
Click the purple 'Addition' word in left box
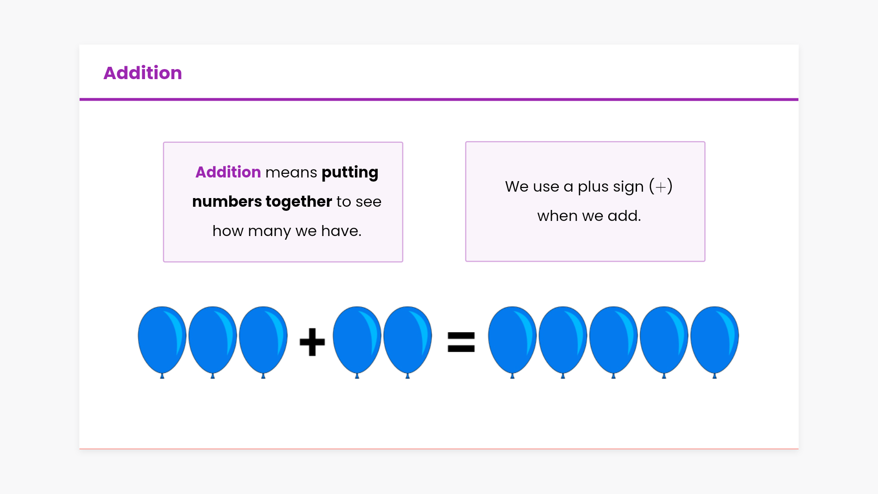[x=228, y=172]
